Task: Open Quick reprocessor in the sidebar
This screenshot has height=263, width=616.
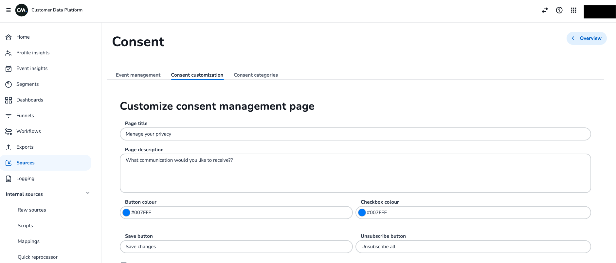Action: point(38,257)
